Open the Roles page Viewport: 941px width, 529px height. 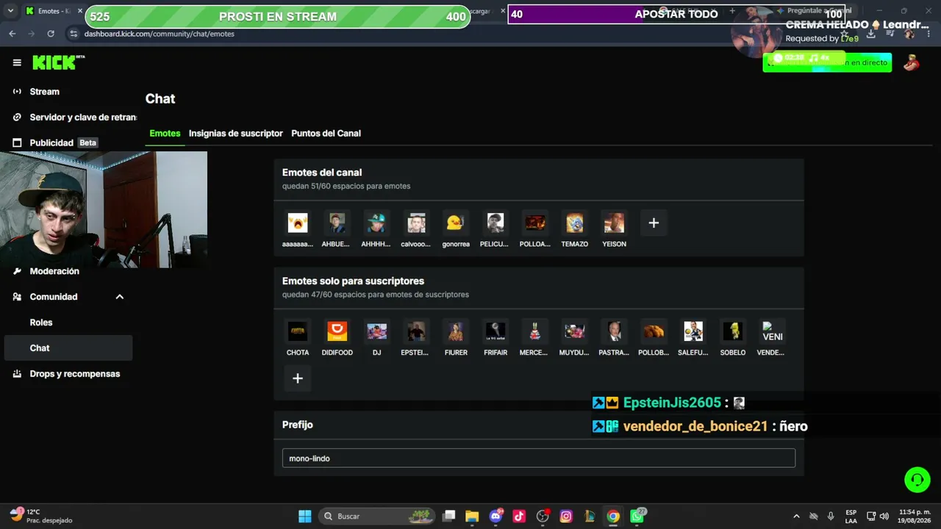pyautogui.click(x=41, y=323)
